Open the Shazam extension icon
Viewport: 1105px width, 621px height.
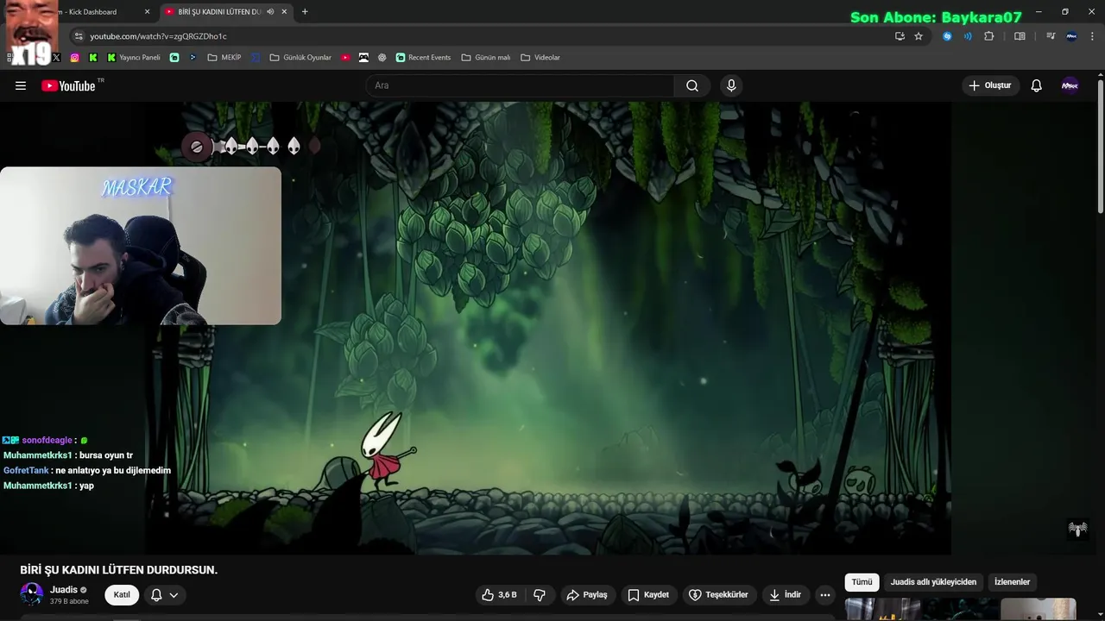[947, 36]
